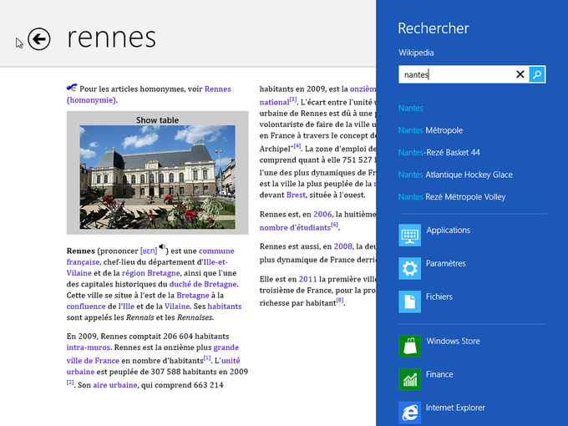Image resolution: width=568 pixels, height=426 pixels.
Task: Open footnote reference [1]
Action: click(x=207, y=358)
